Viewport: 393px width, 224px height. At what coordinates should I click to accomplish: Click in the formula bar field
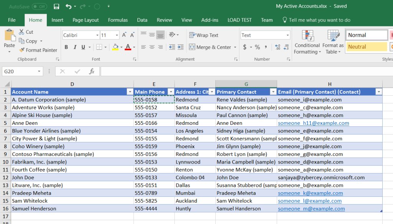point(247,72)
